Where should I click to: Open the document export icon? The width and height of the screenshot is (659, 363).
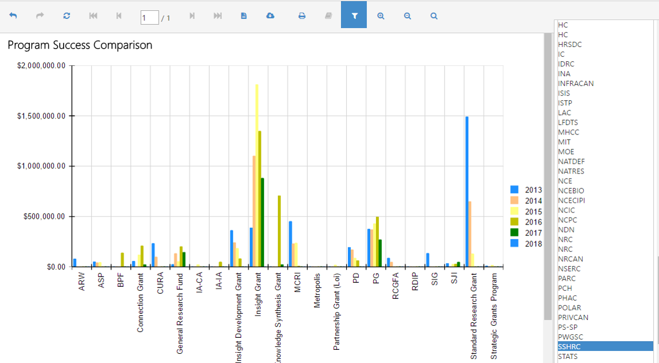coord(244,16)
